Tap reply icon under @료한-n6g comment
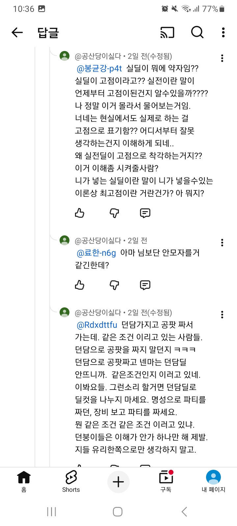The image size is (237, 526). 145,285
